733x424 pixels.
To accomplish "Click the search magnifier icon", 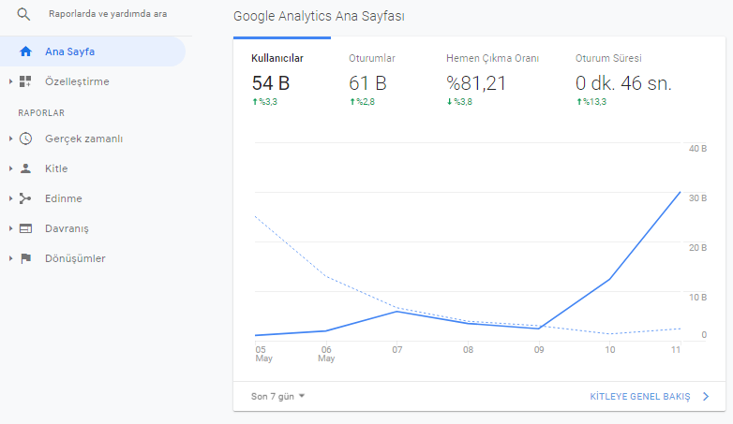I will click(x=23, y=14).
